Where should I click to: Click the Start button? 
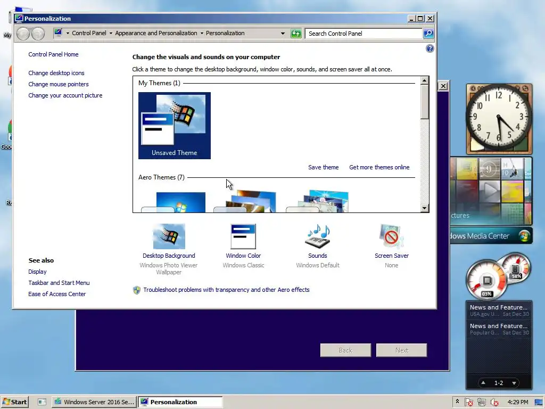pos(14,402)
